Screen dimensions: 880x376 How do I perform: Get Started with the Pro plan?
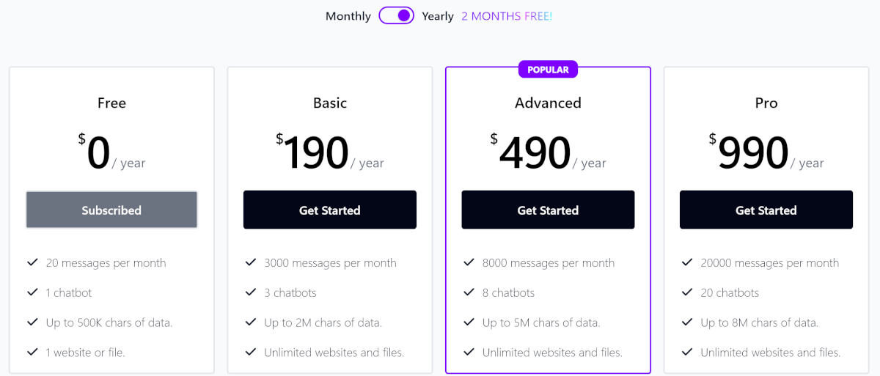click(766, 210)
